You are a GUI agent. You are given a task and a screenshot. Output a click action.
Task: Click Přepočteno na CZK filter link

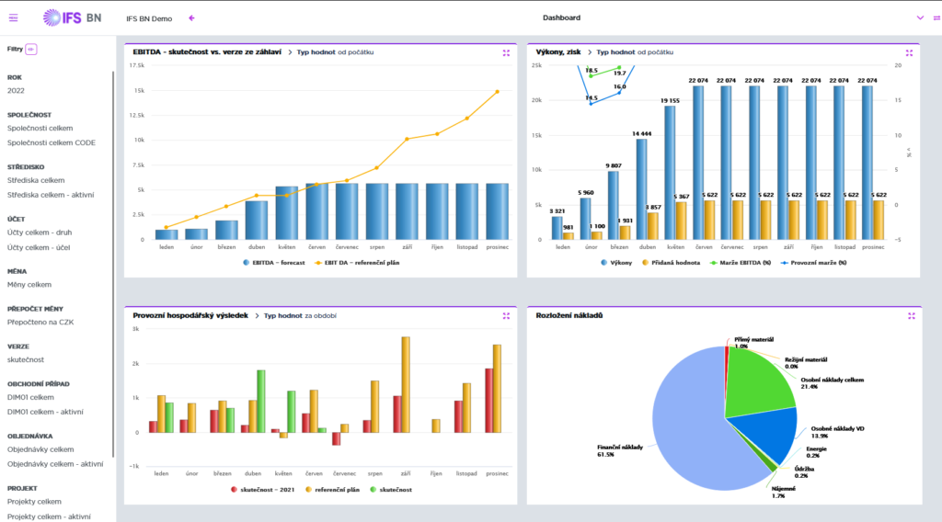pyautogui.click(x=40, y=323)
